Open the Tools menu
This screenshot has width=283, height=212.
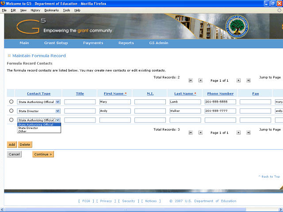[x=66, y=10]
